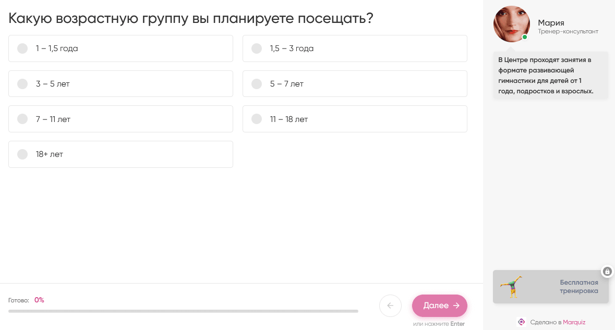Open the Marquiz link

coord(574,322)
